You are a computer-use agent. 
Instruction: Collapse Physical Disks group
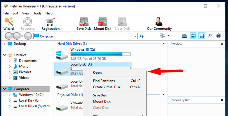click(163, 95)
